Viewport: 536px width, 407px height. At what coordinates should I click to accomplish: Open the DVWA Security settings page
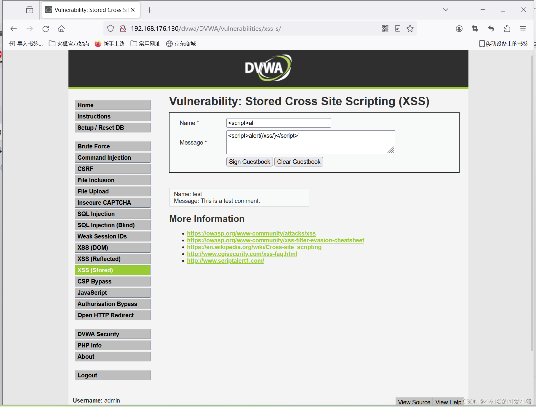tap(113, 334)
